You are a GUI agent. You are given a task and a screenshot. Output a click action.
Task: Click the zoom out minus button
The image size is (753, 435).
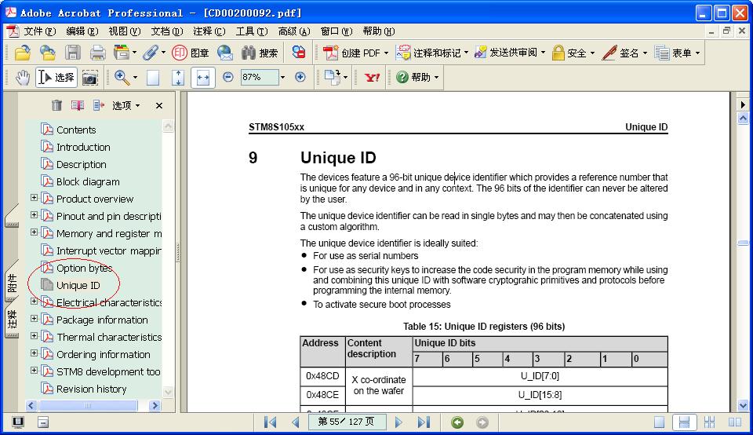tap(228, 77)
